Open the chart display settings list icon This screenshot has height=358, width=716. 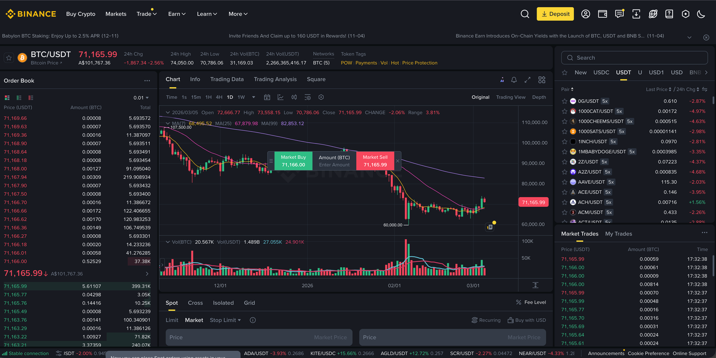point(307,97)
